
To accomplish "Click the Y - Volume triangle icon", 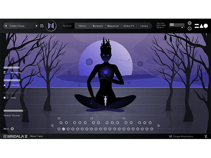I will click(5, 85).
